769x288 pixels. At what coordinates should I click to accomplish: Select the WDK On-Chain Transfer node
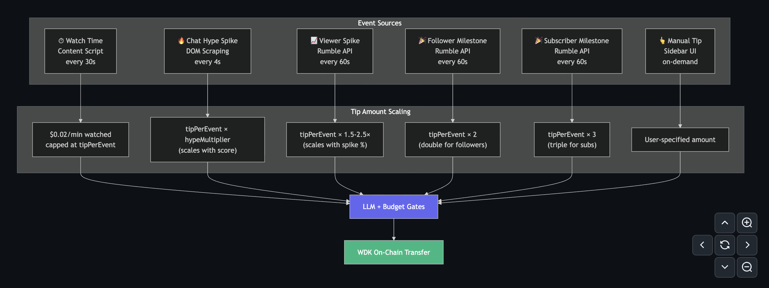tap(394, 252)
